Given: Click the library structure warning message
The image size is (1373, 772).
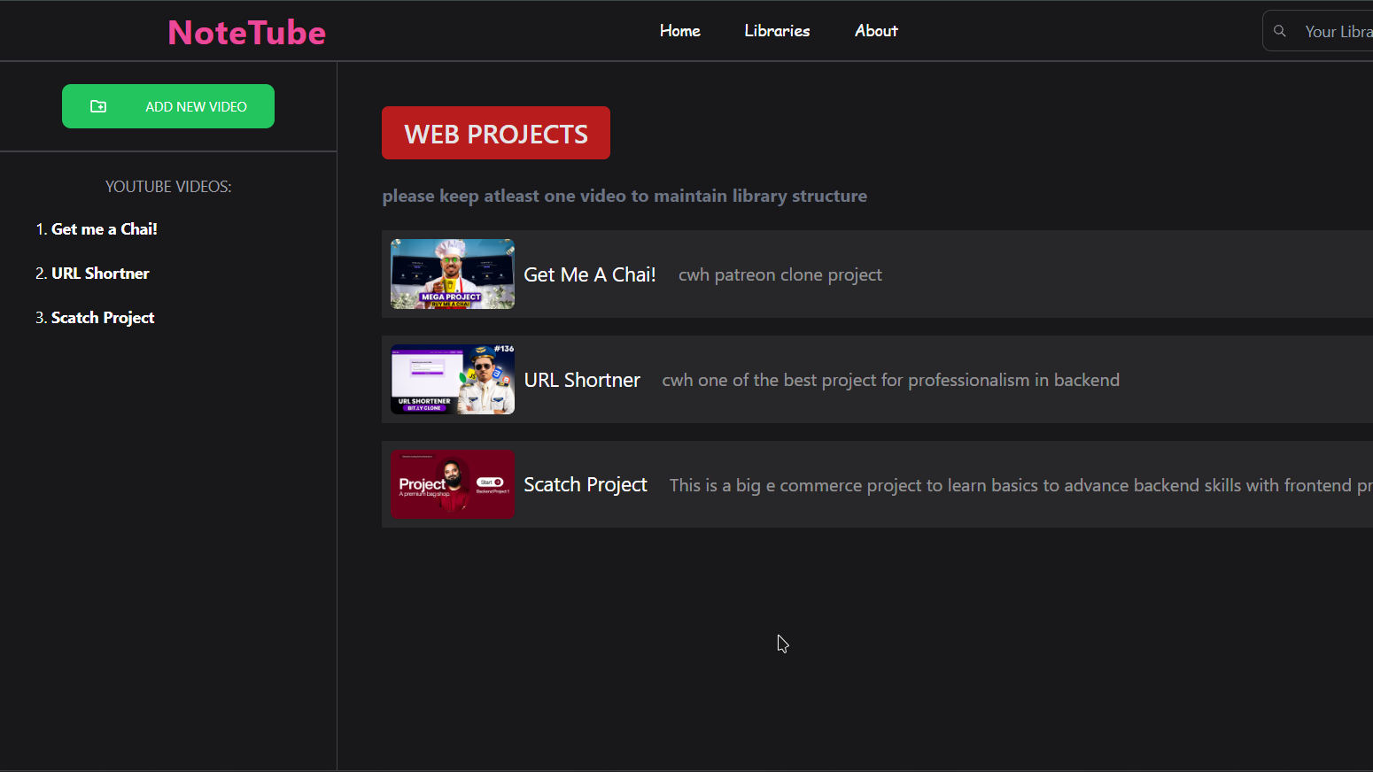Looking at the screenshot, I should [x=624, y=196].
